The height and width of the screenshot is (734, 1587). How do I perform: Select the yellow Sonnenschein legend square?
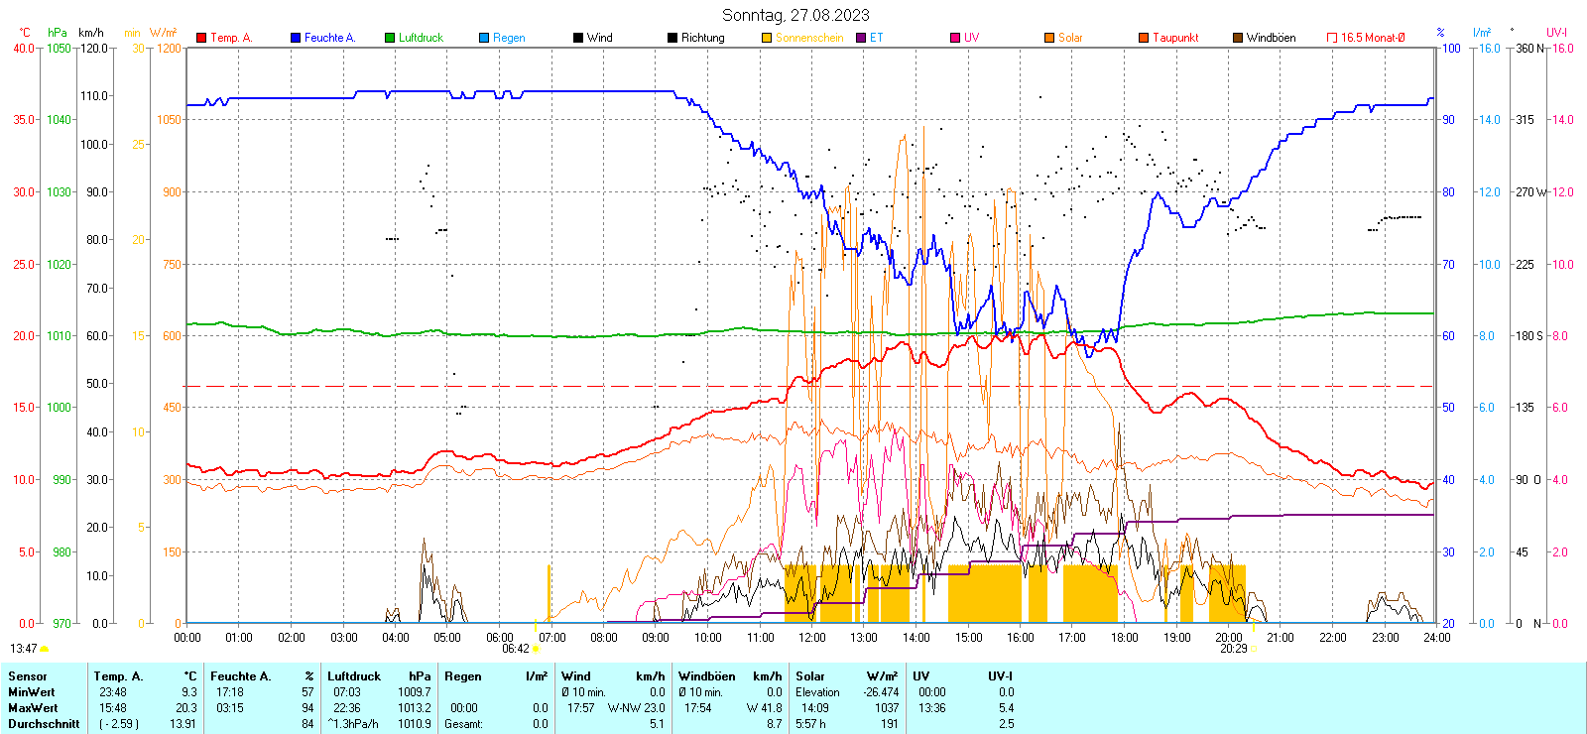(767, 38)
